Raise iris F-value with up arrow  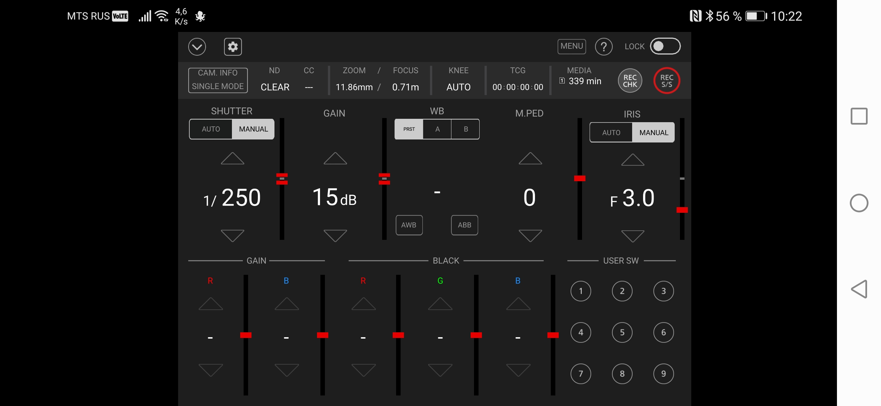coord(633,160)
